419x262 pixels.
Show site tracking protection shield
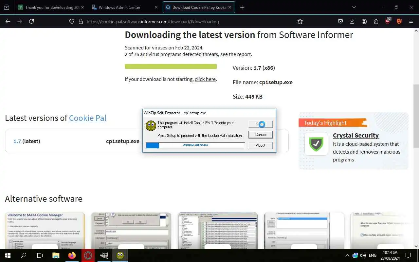(72, 22)
